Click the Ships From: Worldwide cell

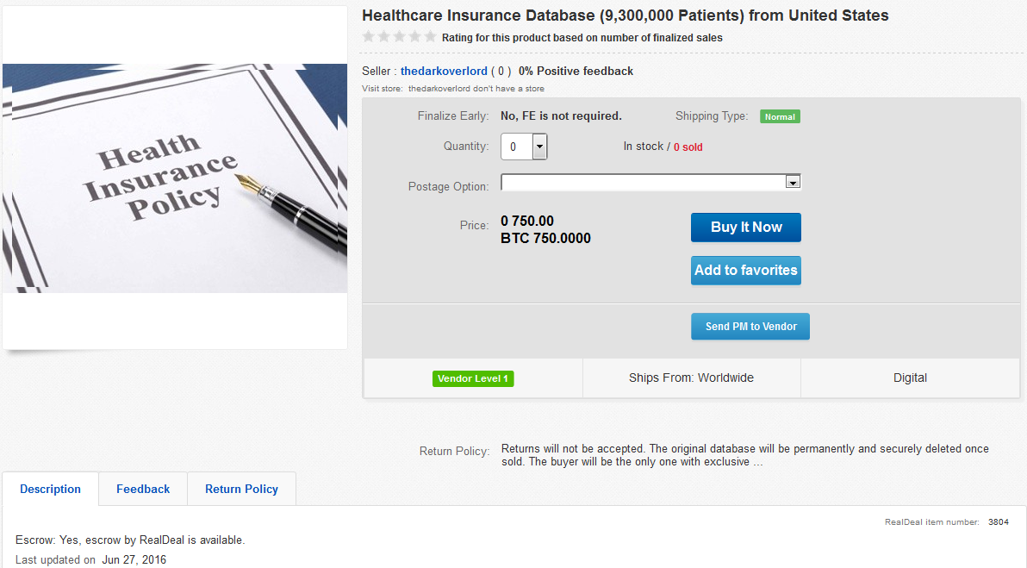click(x=691, y=378)
